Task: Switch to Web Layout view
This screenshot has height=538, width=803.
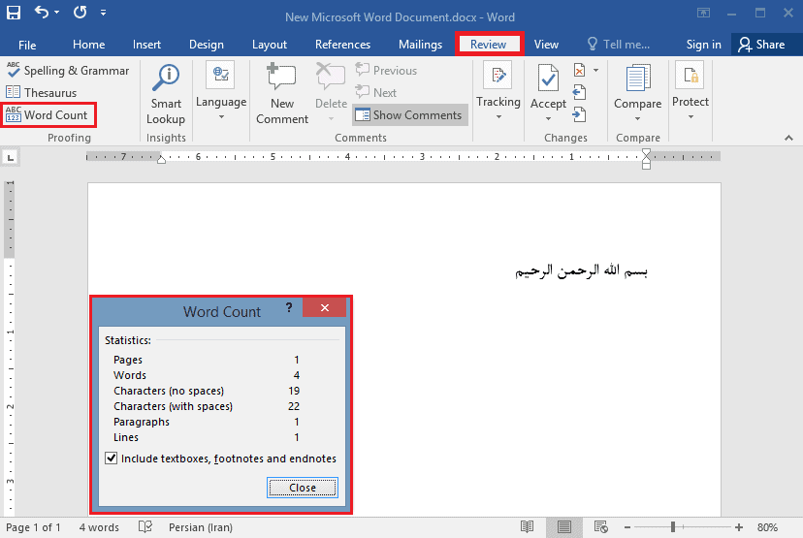Action: coord(600,526)
